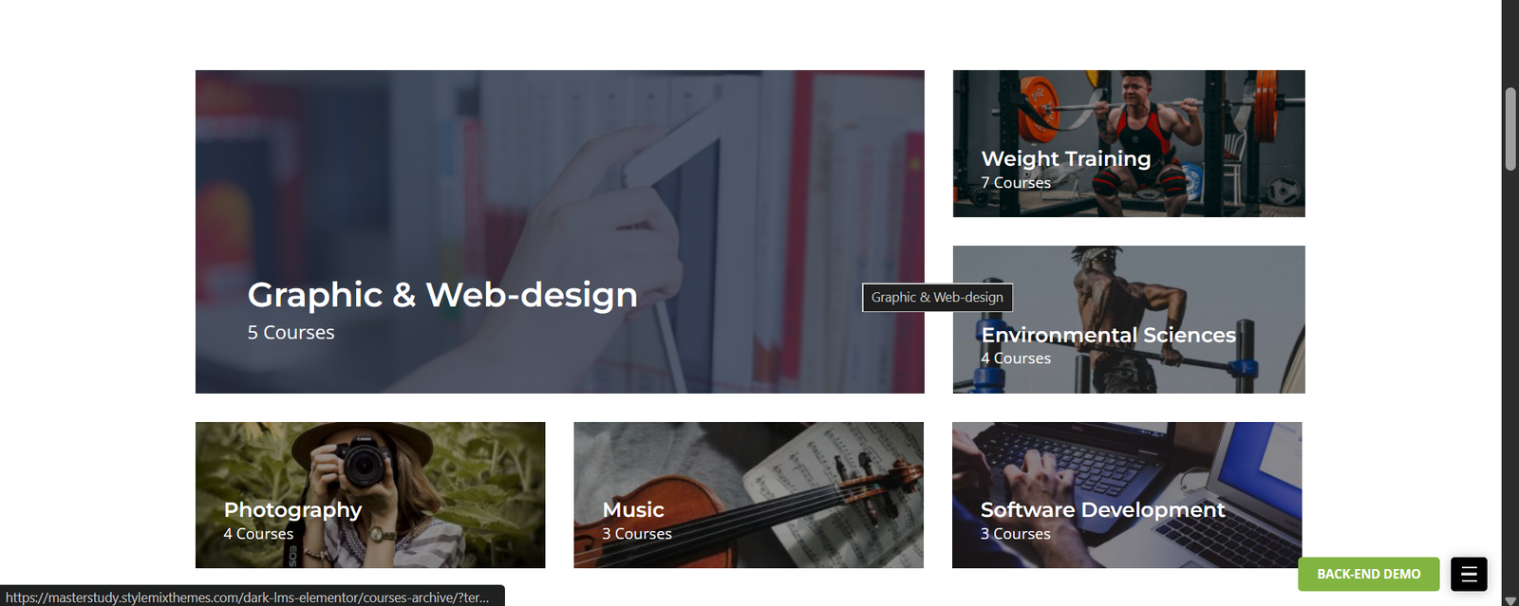Open the Weight Training category tile

point(1129,143)
